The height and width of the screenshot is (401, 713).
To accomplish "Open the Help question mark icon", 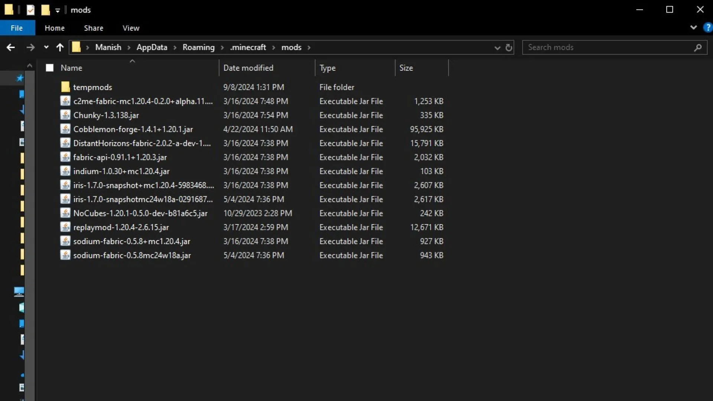I will coord(708,27).
